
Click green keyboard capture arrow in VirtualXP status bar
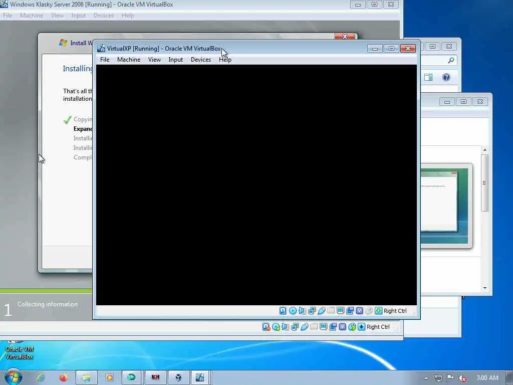pos(378,310)
